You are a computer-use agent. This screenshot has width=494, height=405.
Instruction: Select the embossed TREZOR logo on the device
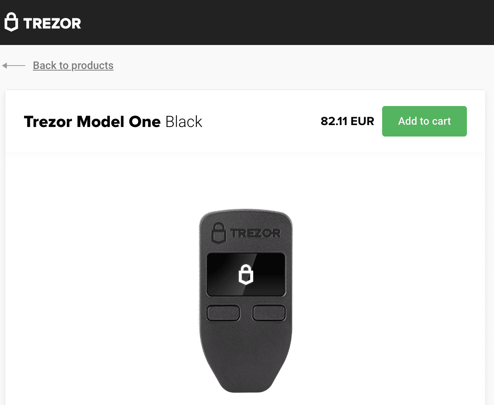coord(255,232)
